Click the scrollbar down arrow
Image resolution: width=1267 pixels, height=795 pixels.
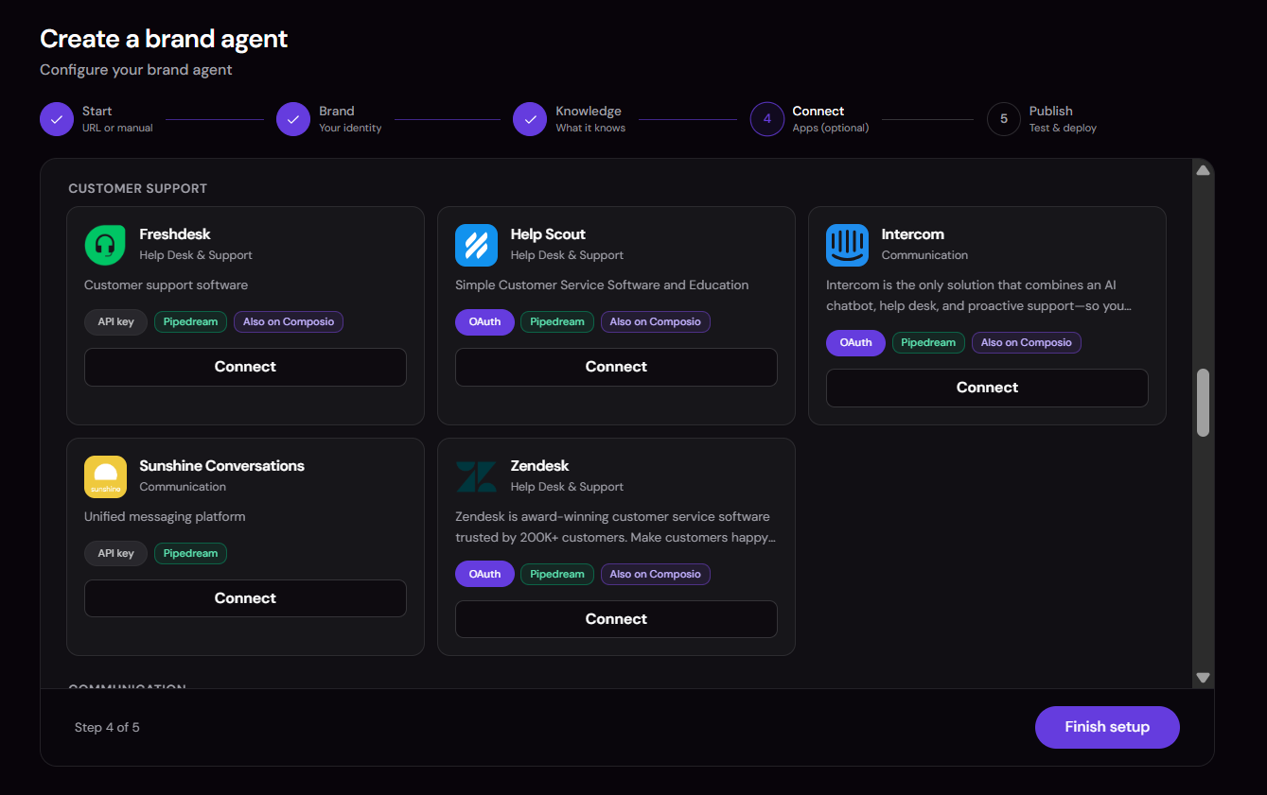1203,678
